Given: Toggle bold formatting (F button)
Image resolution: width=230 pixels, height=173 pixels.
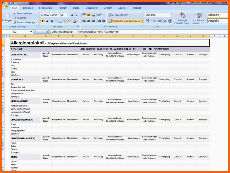Looking at the screenshot, I should [43, 21].
